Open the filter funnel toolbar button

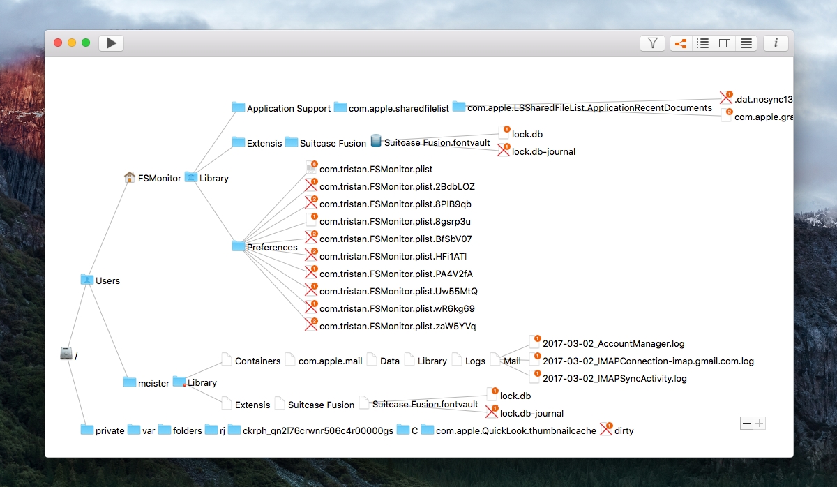coord(652,43)
